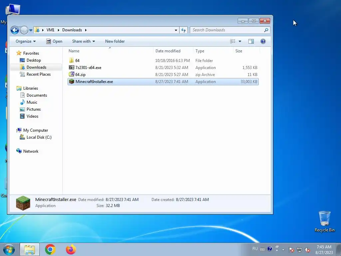This screenshot has width=341, height=256.
Task: Expand the view options dropdown arrow
Action: coord(240,41)
